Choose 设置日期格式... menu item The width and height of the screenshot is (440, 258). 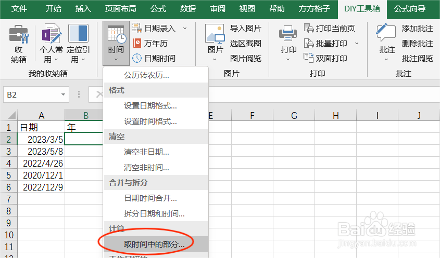click(x=156, y=106)
